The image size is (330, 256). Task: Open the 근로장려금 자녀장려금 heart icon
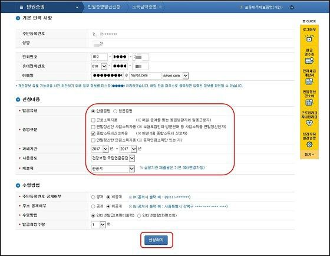pos(309,123)
